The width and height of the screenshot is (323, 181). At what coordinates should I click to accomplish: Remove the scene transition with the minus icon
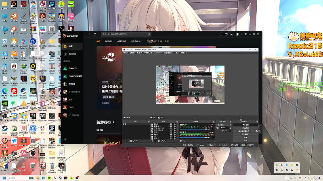(227, 131)
